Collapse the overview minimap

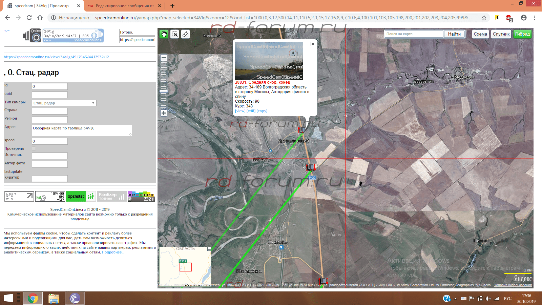[209, 249]
